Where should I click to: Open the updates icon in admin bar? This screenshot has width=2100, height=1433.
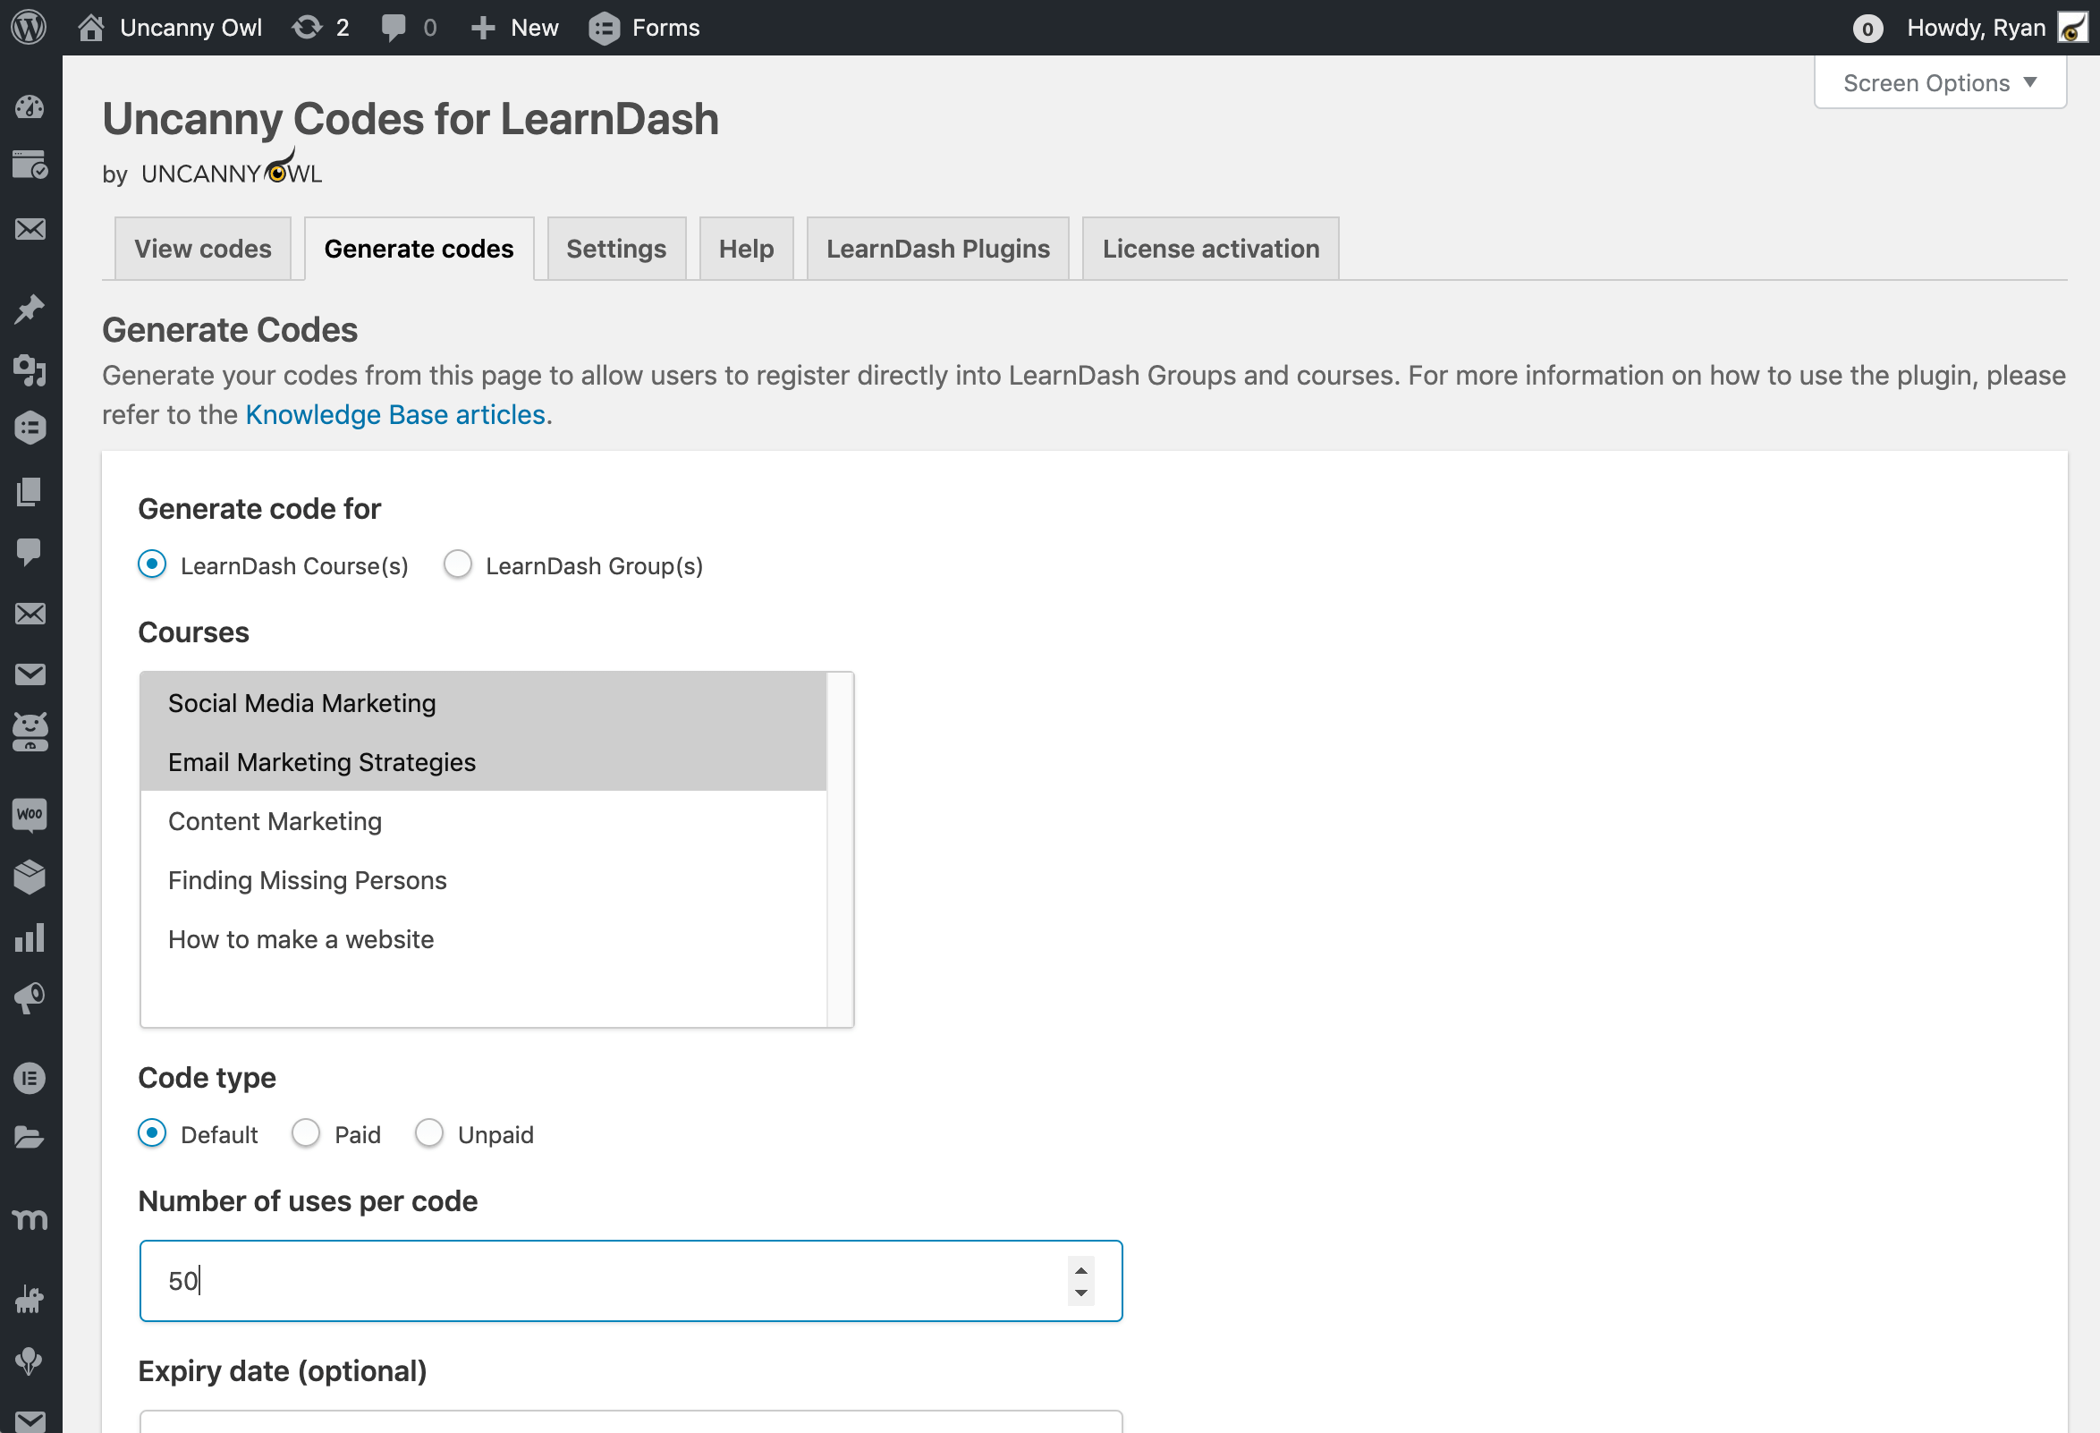309,27
